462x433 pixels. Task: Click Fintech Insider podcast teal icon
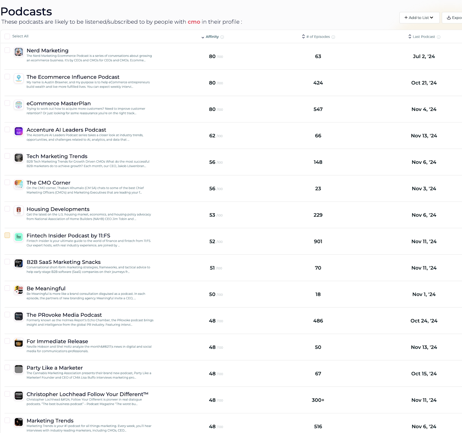[19, 237]
